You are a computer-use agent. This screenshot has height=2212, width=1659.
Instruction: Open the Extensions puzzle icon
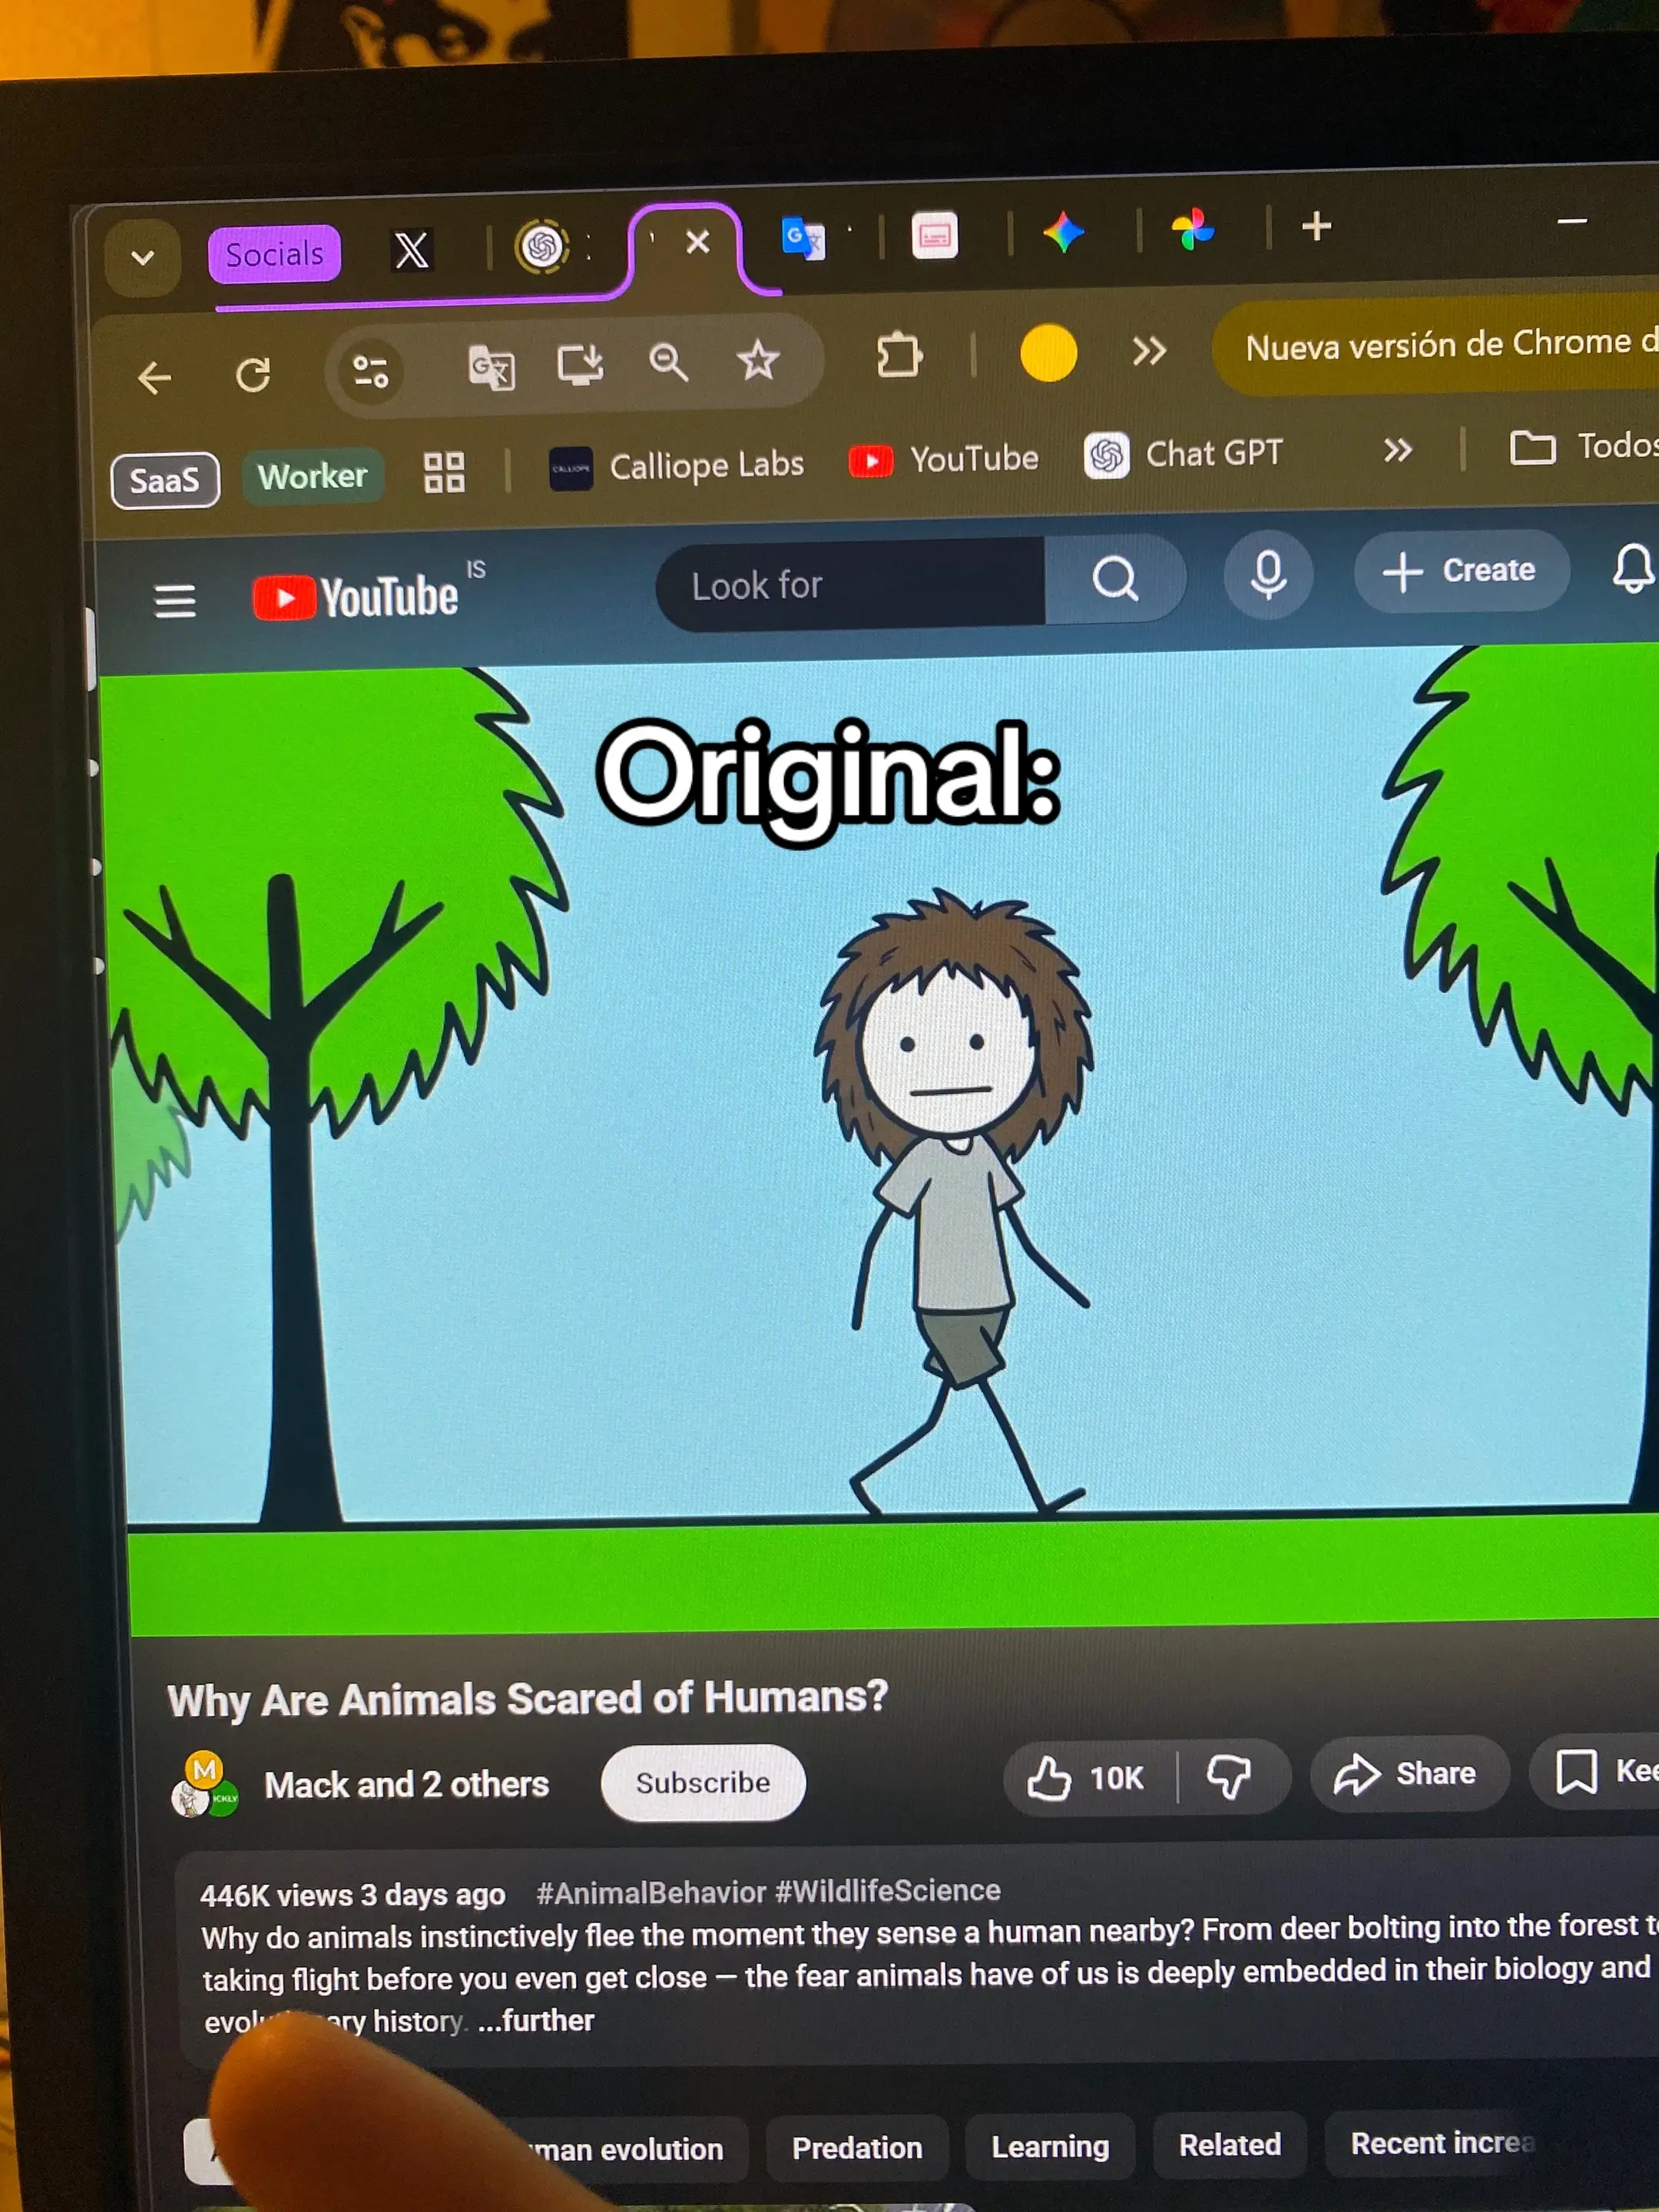click(899, 355)
